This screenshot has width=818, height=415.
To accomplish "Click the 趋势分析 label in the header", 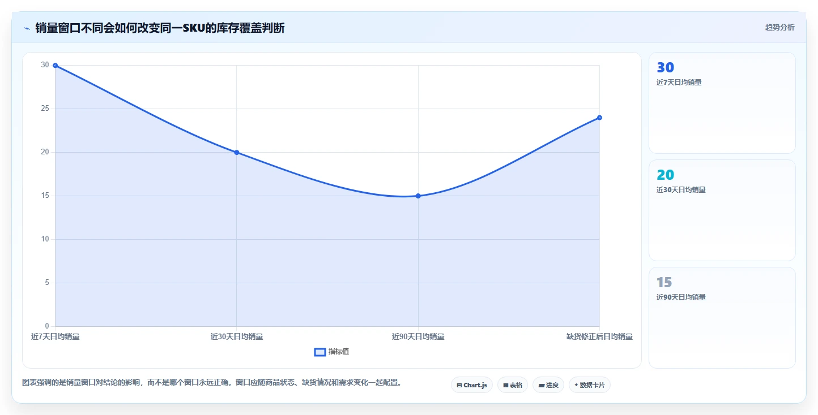I will 779,27.
